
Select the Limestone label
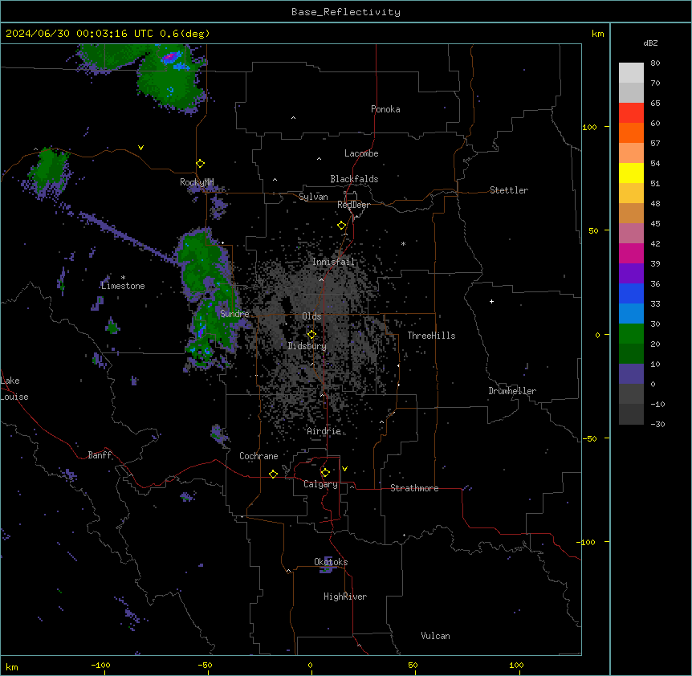pyautogui.click(x=123, y=286)
